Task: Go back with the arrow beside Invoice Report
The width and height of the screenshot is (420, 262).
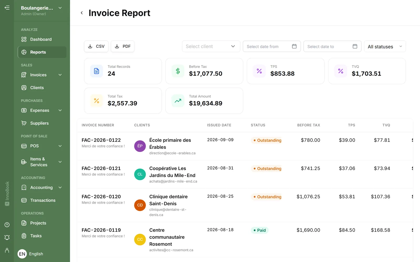Action: pyautogui.click(x=82, y=13)
